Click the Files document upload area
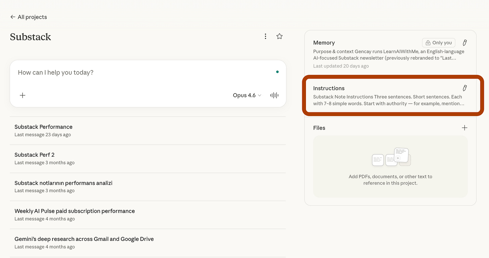489x258 pixels. [390, 166]
